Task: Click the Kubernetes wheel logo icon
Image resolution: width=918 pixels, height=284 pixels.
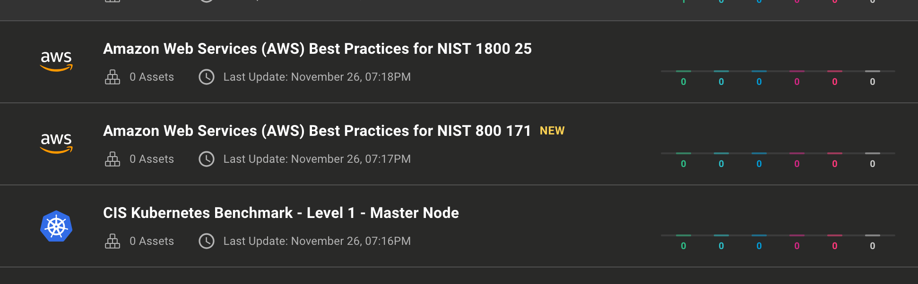Action: click(x=56, y=226)
